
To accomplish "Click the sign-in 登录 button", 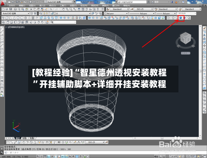I will point(156,2).
